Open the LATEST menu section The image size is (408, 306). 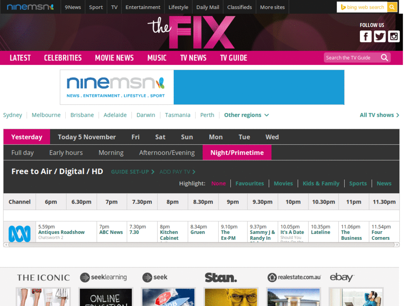(20, 58)
